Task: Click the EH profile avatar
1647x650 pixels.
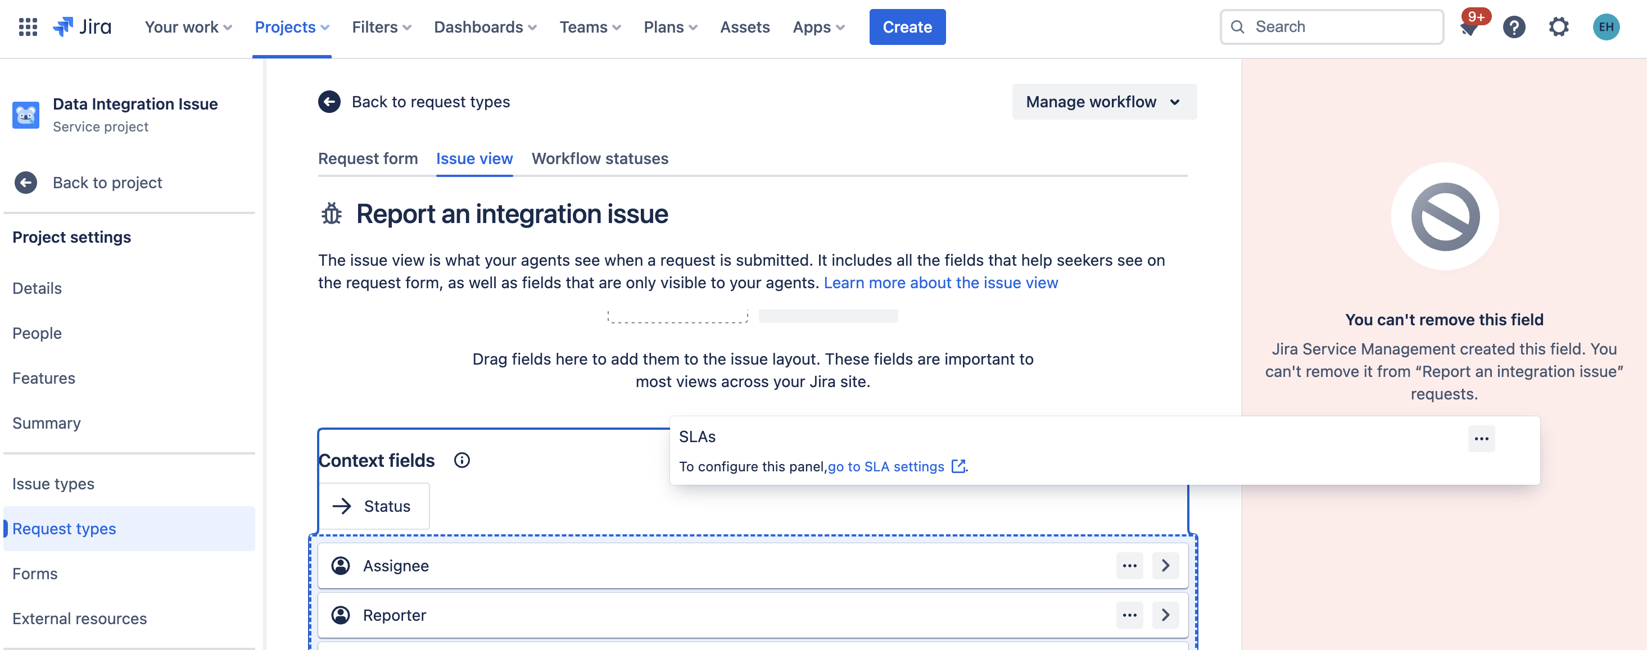Action: (1605, 27)
